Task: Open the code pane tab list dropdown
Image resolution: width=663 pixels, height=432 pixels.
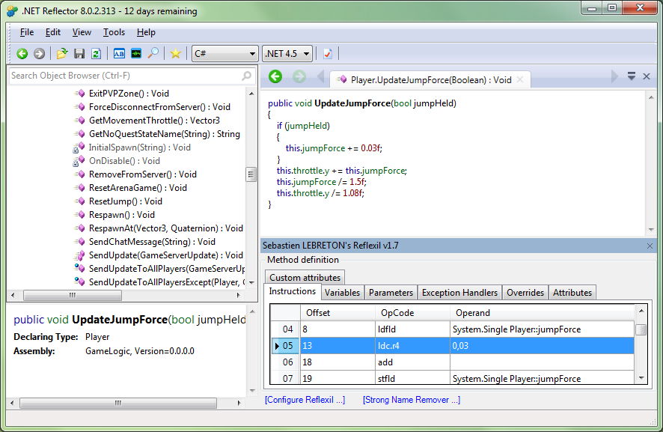Action: pos(632,76)
